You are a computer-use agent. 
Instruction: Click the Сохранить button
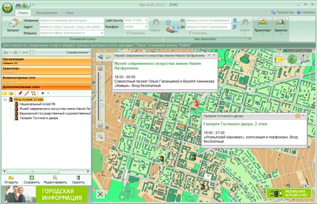[x=32, y=180]
